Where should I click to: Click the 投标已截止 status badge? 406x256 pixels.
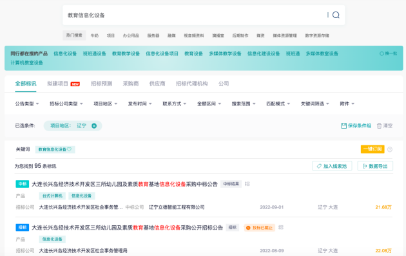point(260,228)
